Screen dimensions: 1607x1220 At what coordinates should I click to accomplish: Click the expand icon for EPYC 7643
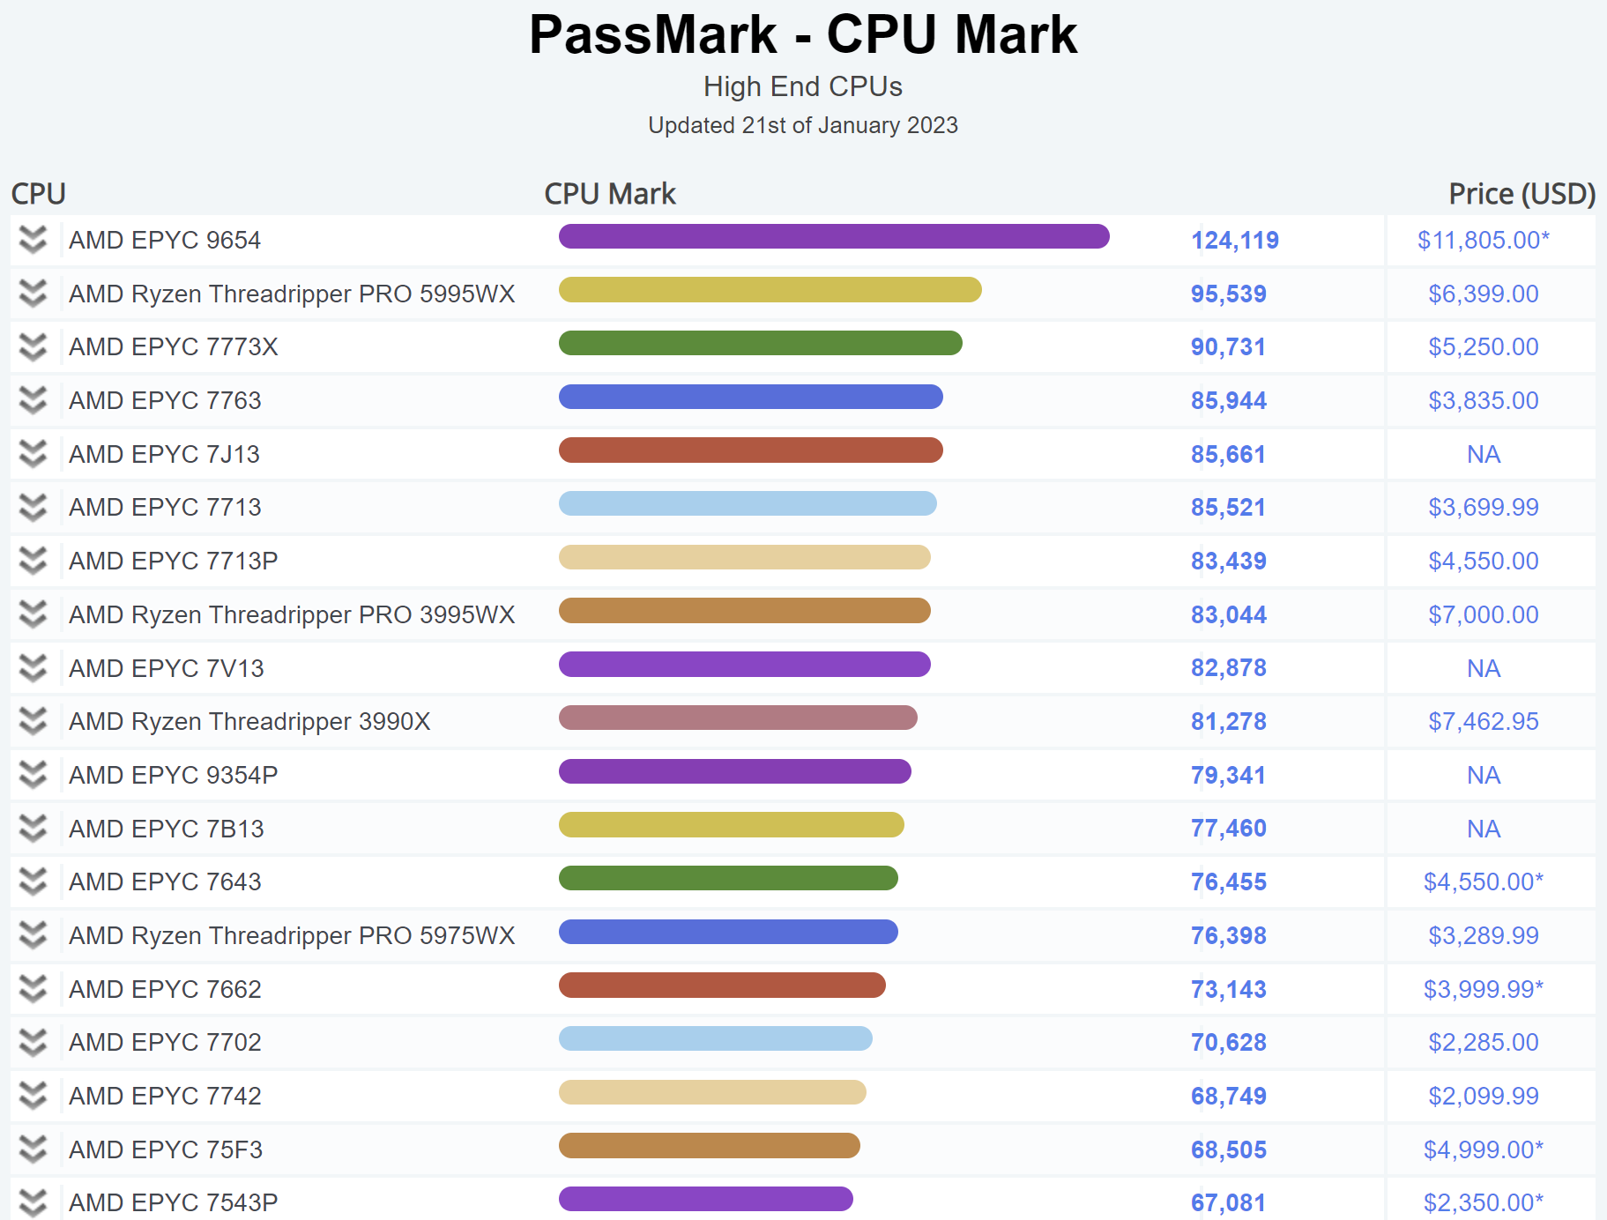[x=33, y=882]
